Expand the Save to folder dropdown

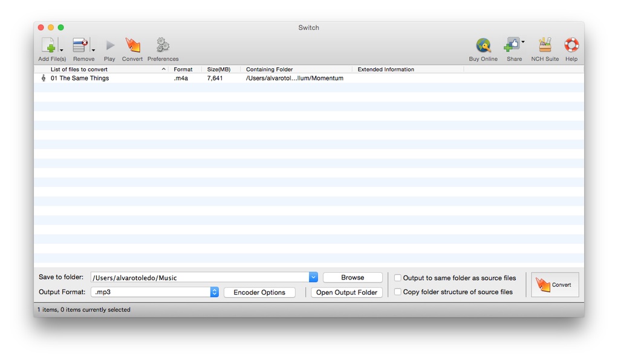[313, 278]
